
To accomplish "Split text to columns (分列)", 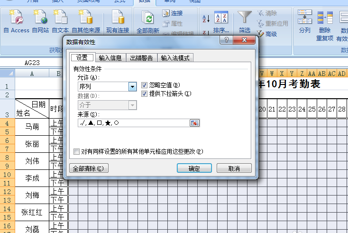I will 304,21.
